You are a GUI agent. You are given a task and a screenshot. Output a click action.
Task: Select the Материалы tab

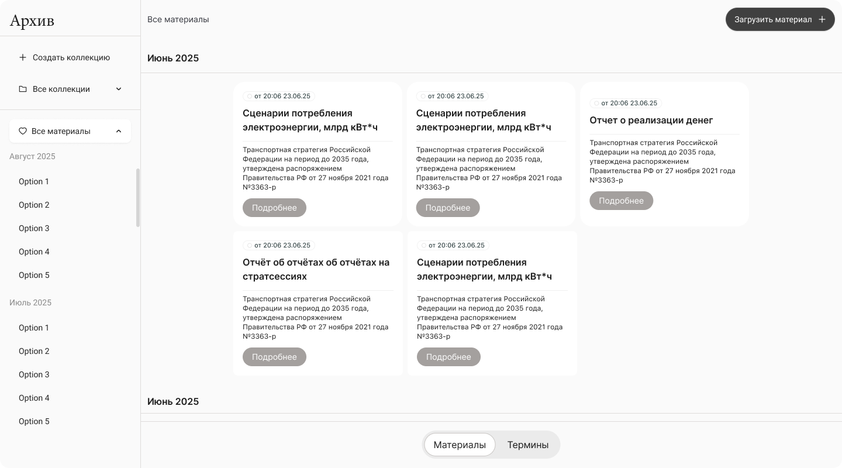pyautogui.click(x=460, y=445)
